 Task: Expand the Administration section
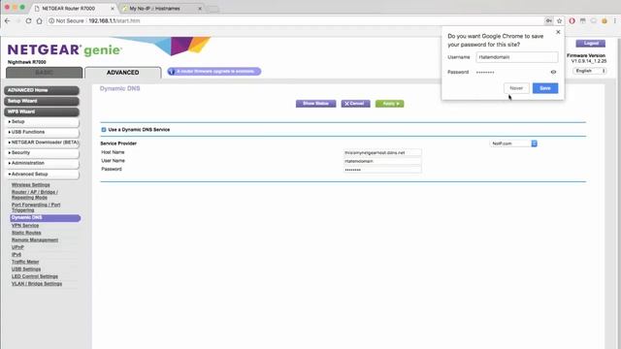[41, 163]
